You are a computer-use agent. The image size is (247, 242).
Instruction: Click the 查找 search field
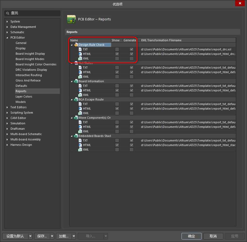(32, 13)
